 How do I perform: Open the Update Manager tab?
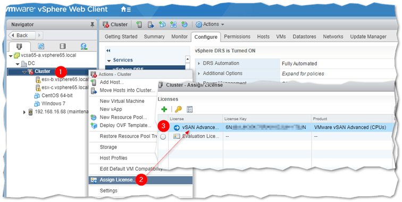tap(368, 37)
